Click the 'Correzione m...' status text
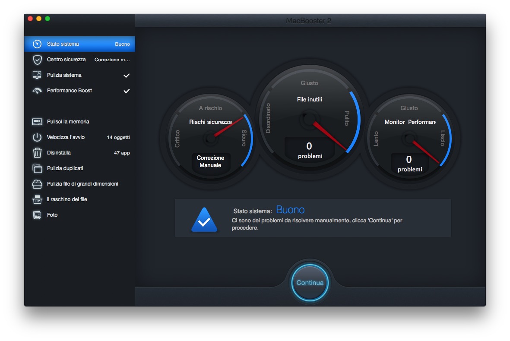This screenshot has height=341, width=510. coord(112,60)
